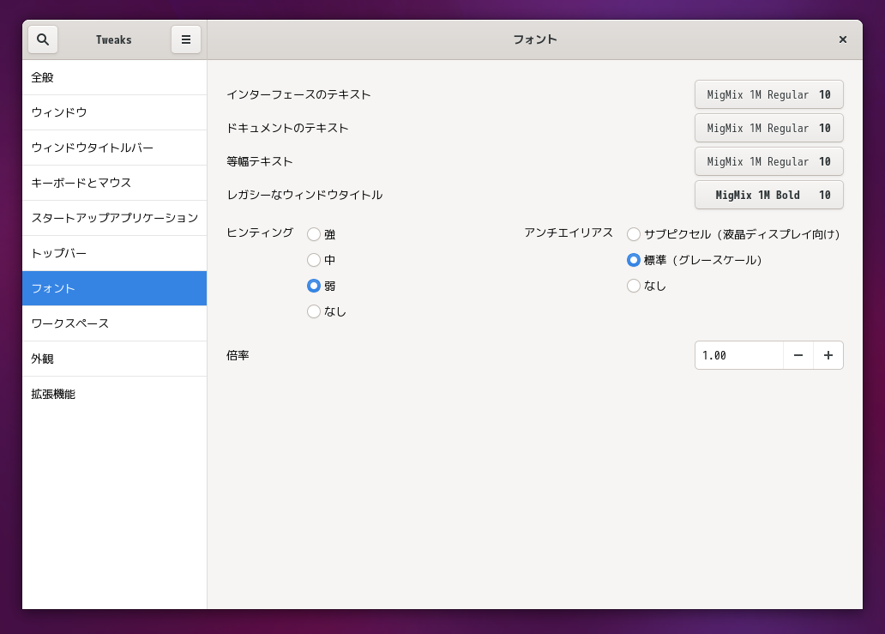The image size is (885, 634).
Task: Open ウィンドウタイトルバー section
Action: pos(115,148)
